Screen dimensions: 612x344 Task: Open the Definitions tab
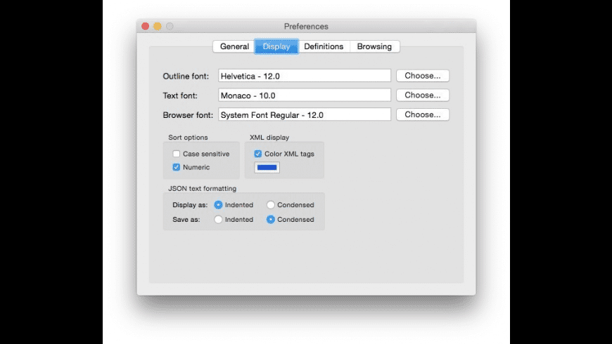(x=324, y=46)
